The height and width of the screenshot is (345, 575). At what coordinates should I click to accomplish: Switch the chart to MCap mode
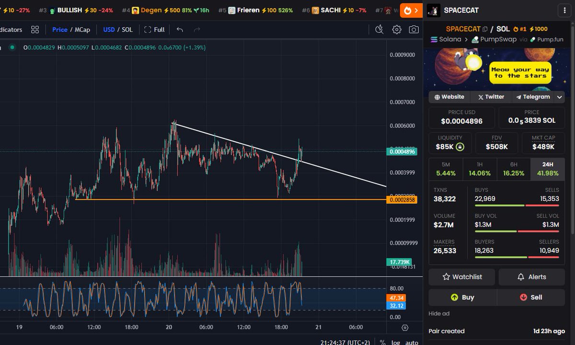(x=82, y=30)
